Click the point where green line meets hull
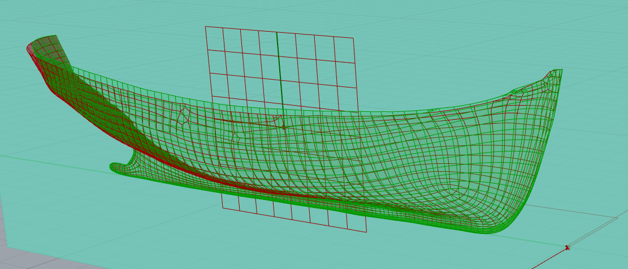The width and height of the screenshot is (628, 269). coord(284,127)
